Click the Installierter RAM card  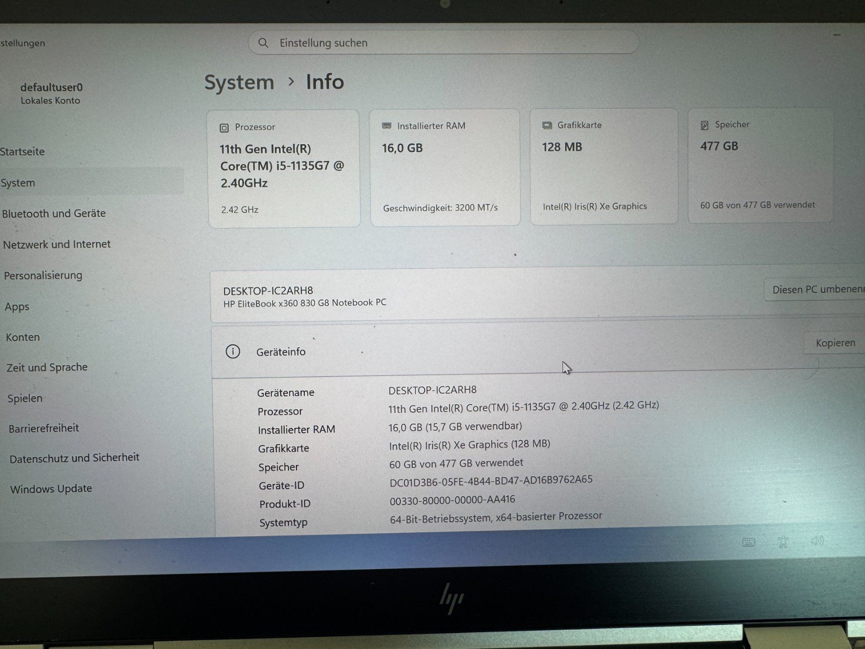pos(445,167)
